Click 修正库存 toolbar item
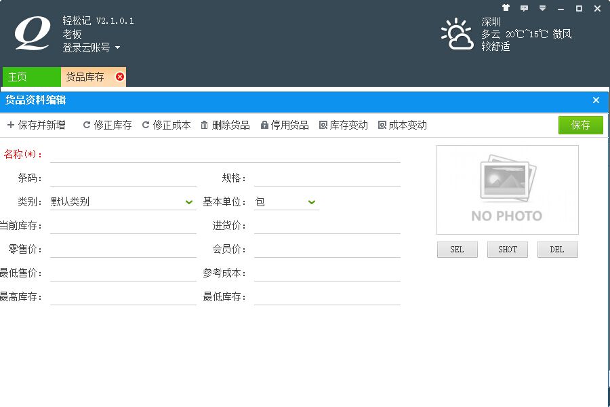Viewport: 610px width, 407px height. click(107, 125)
